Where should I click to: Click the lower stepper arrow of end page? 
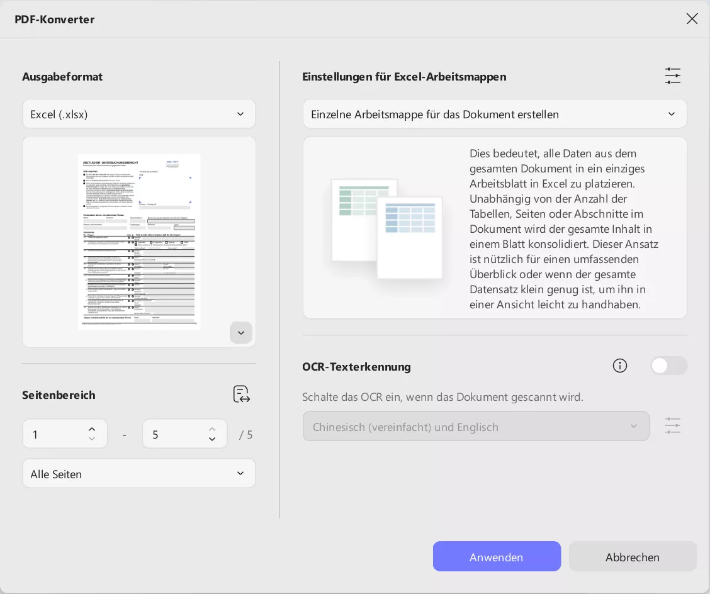pos(212,439)
